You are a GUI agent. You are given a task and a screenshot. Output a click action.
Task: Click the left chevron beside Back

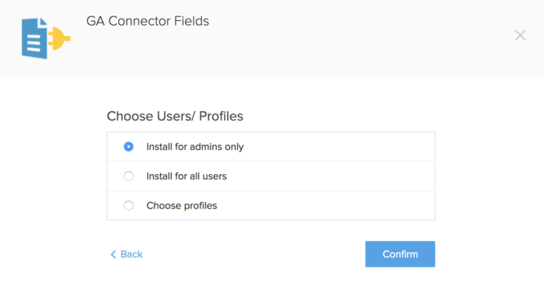tap(113, 255)
